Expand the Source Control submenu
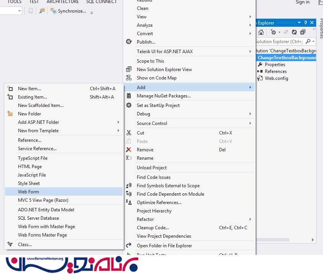 (x=190, y=123)
